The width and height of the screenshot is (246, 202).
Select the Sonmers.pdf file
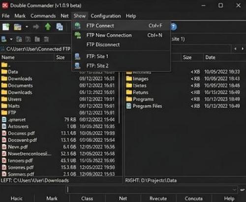[x=21, y=174]
